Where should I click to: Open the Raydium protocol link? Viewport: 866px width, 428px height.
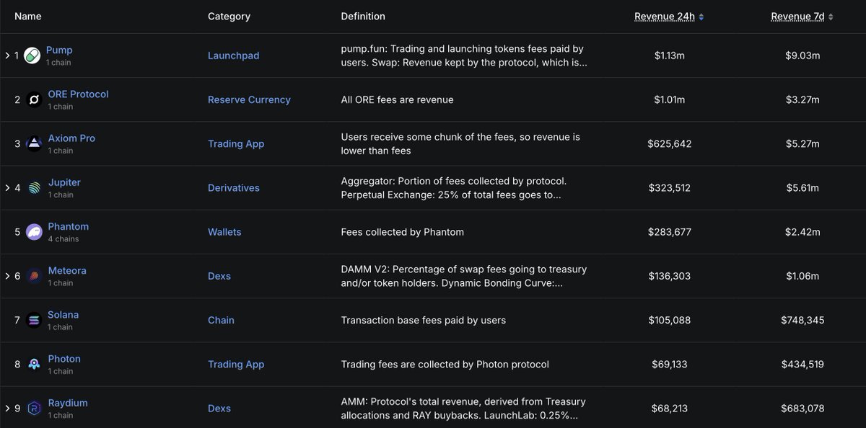click(68, 403)
